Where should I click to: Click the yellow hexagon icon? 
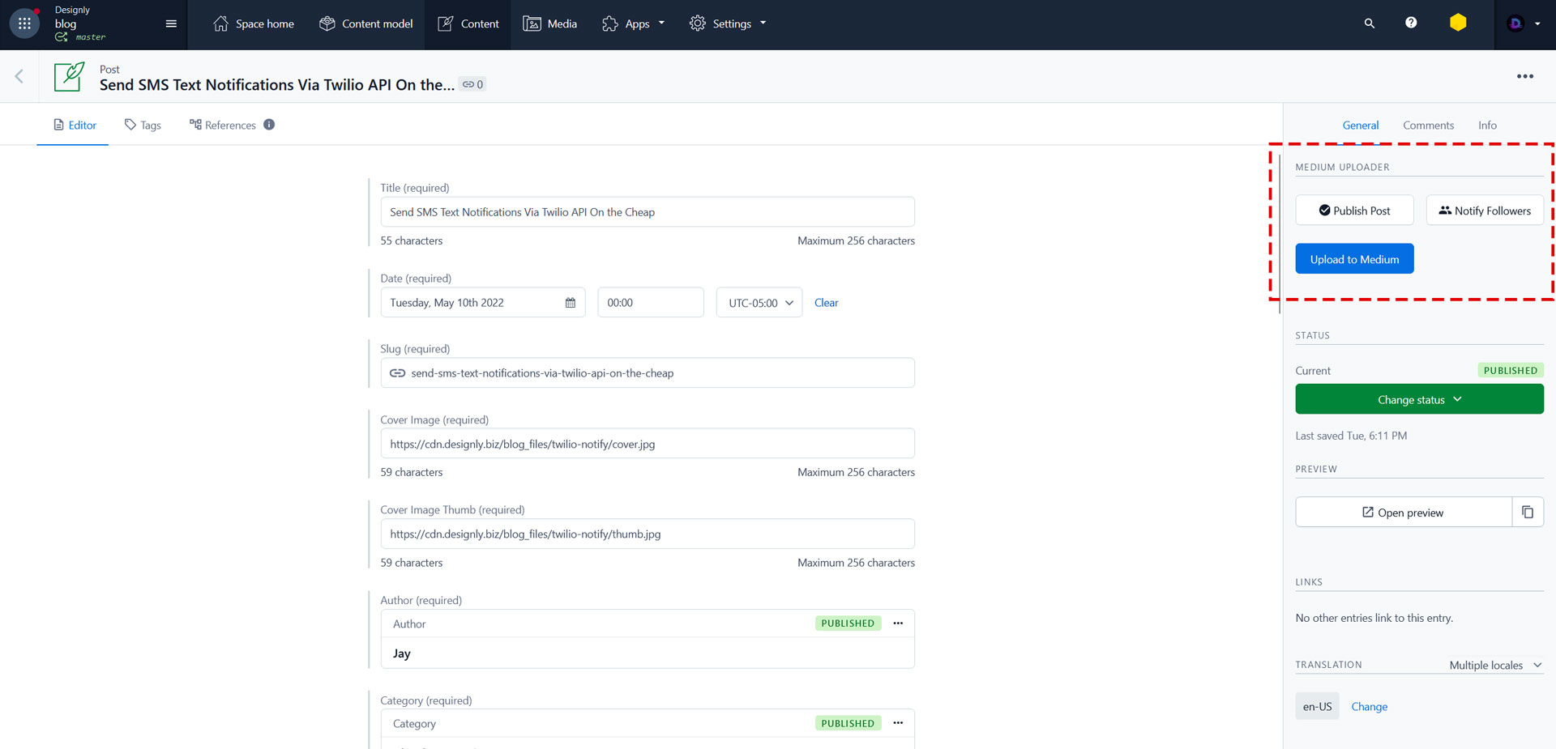[1458, 23]
